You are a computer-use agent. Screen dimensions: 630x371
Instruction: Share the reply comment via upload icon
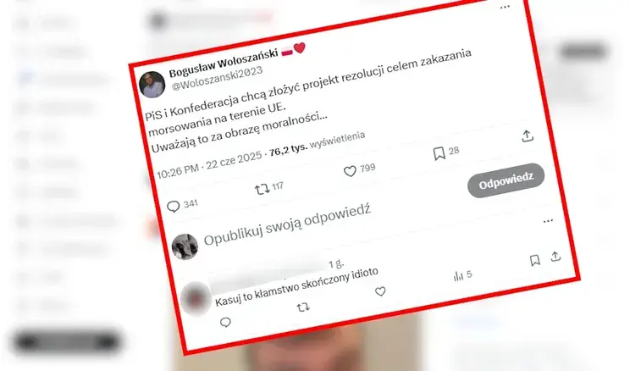pyautogui.click(x=555, y=257)
